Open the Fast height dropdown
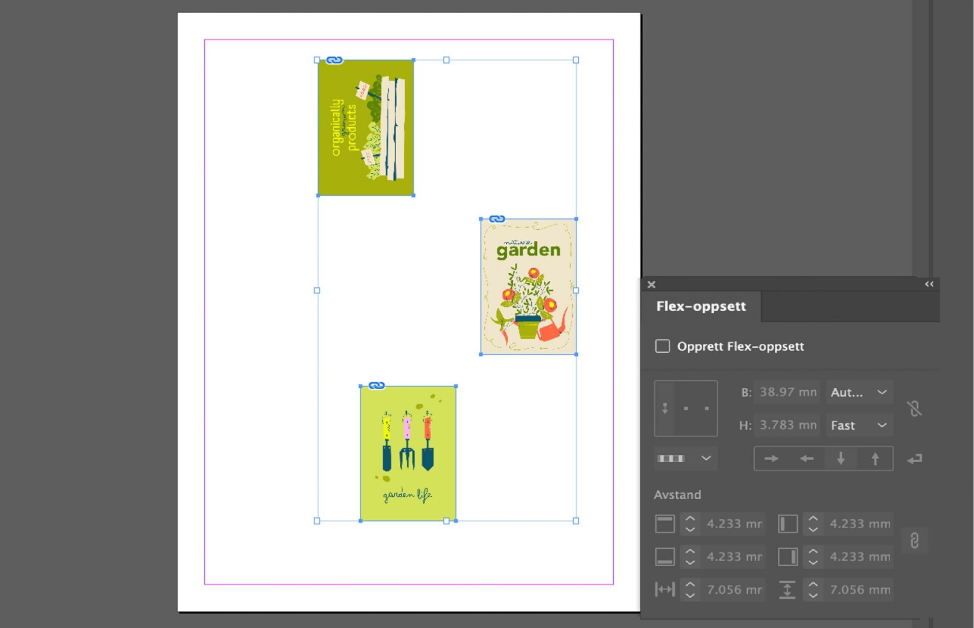 click(x=859, y=425)
